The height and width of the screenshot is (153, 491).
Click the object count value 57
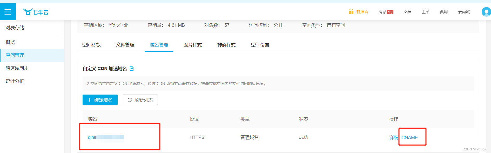tap(227, 25)
